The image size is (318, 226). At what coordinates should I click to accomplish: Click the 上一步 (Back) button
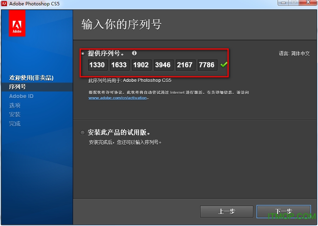[226, 212]
